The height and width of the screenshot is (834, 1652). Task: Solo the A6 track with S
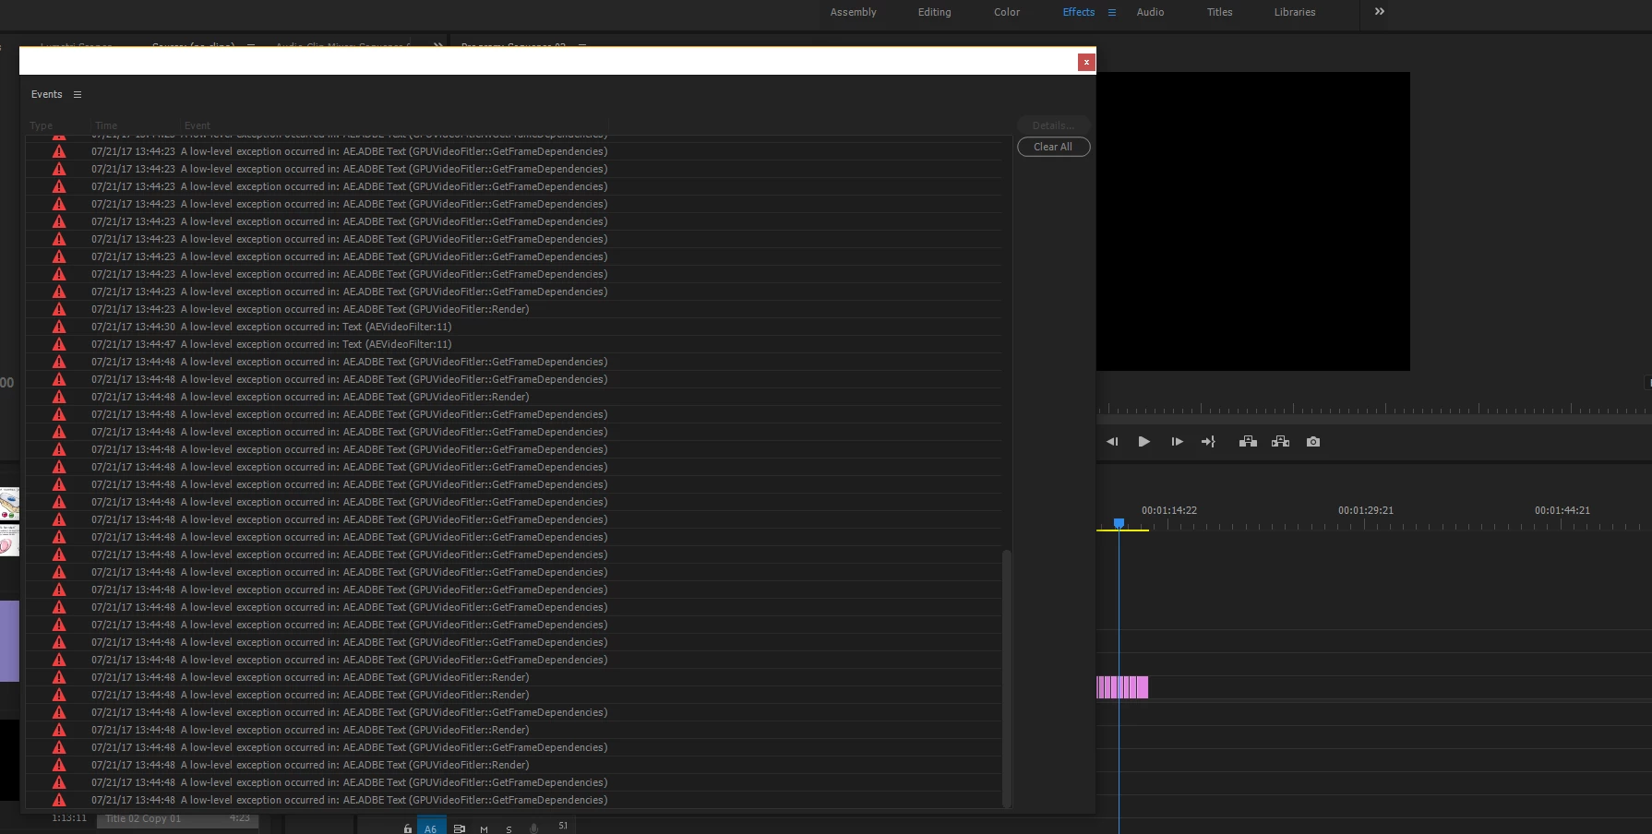coord(509,829)
